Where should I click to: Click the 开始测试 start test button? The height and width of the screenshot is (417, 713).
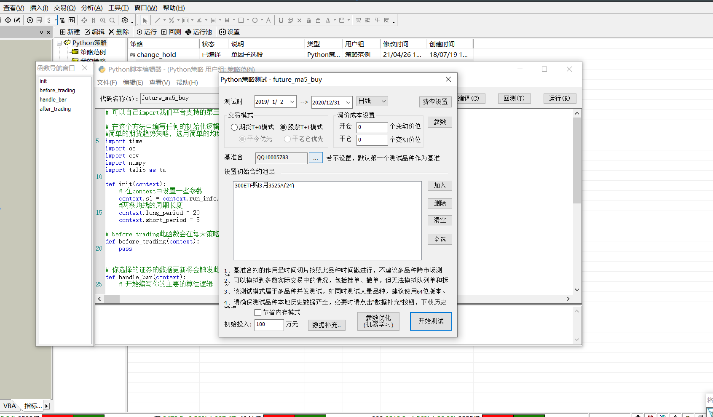pyautogui.click(x=431, y=321)
